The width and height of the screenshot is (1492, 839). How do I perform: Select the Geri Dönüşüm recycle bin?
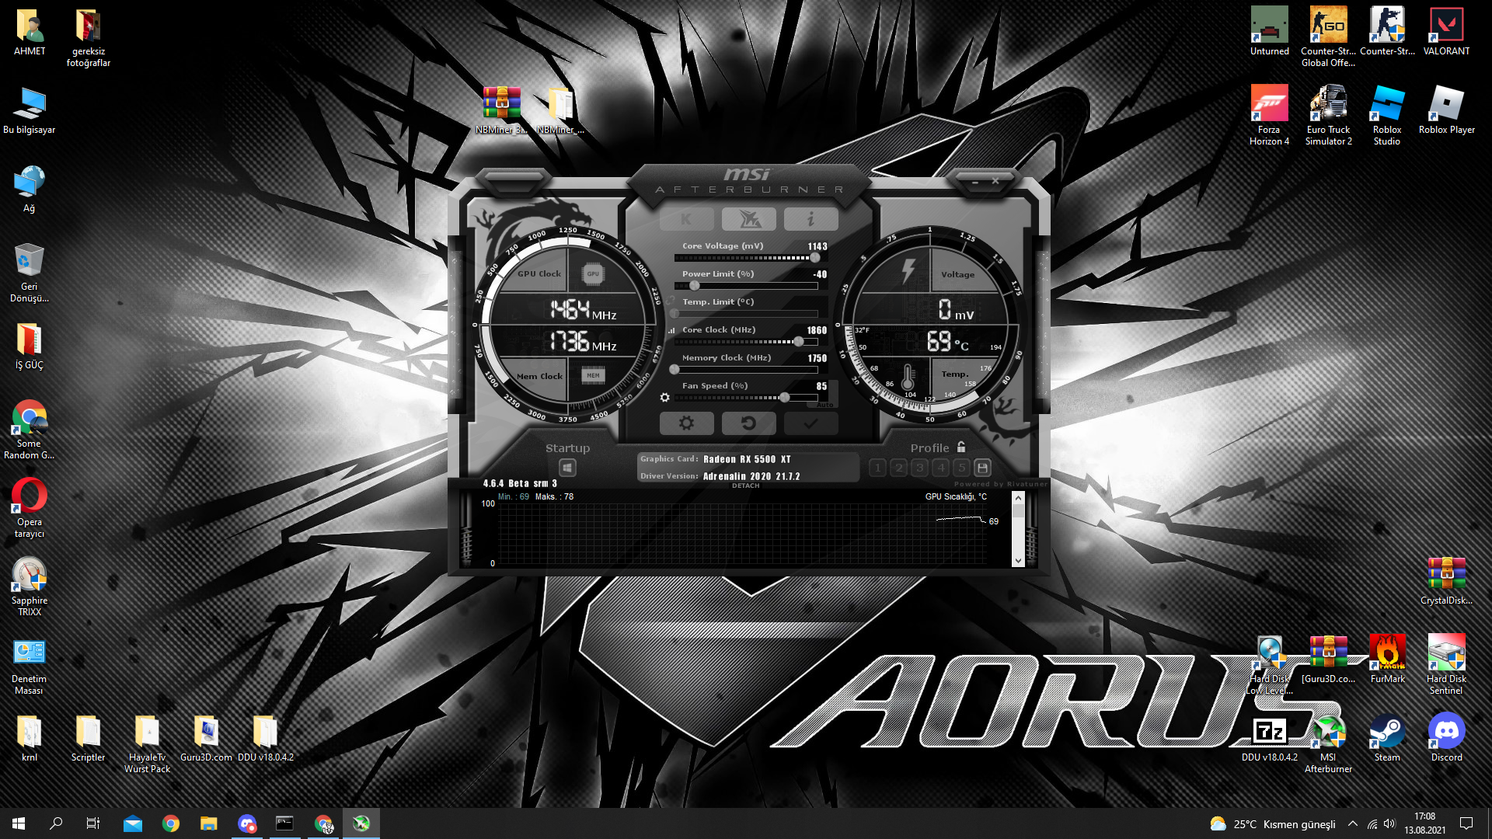click(30, 273)
